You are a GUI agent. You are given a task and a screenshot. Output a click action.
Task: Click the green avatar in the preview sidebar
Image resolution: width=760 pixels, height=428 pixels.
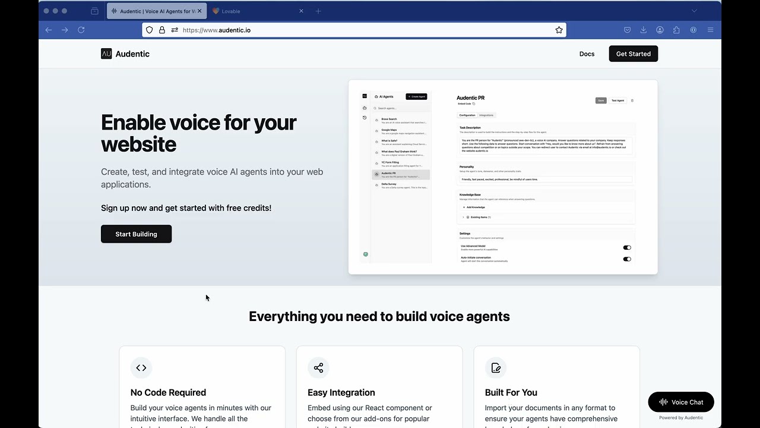[366, 254]
